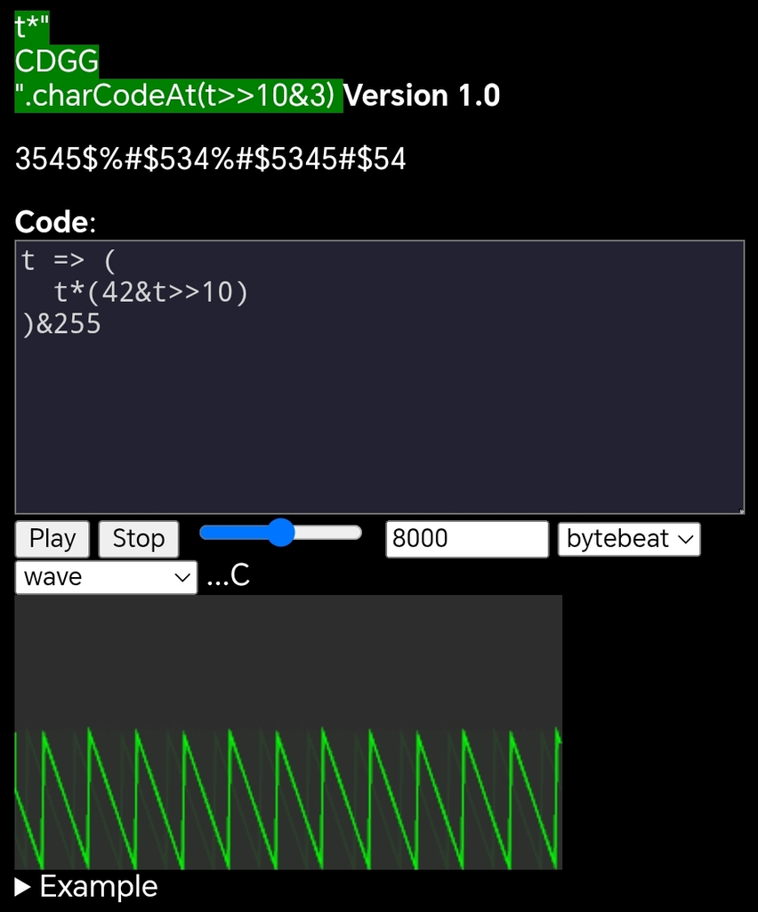
Task: Open the bytebeat mode dropdown
Action: [628, 539]
